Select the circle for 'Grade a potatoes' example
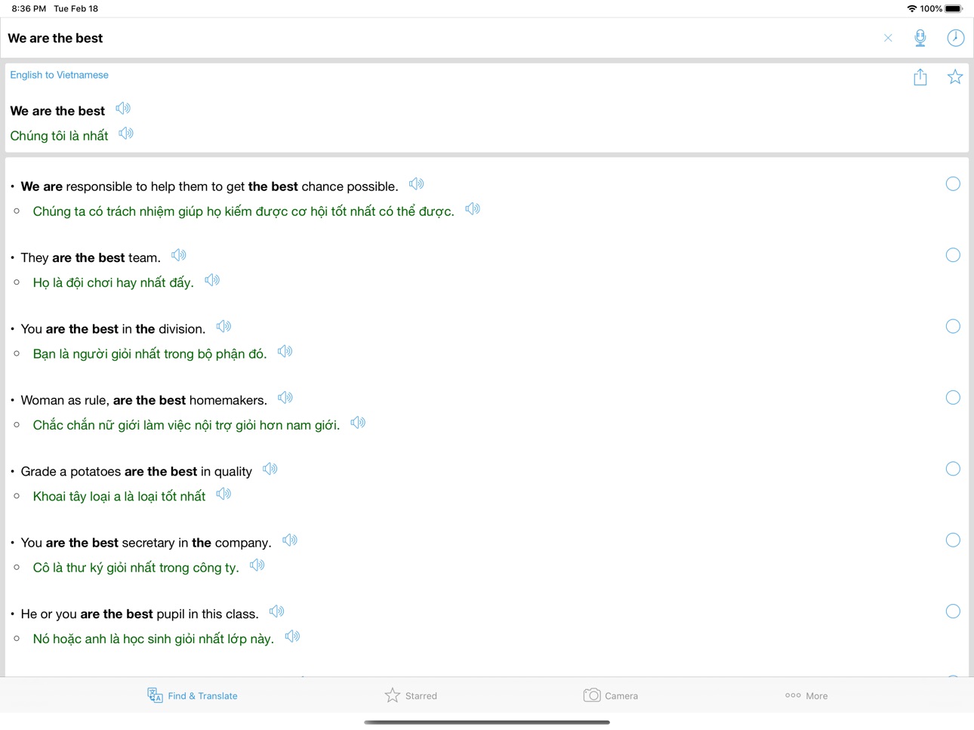974x730 pixels. 953,469
